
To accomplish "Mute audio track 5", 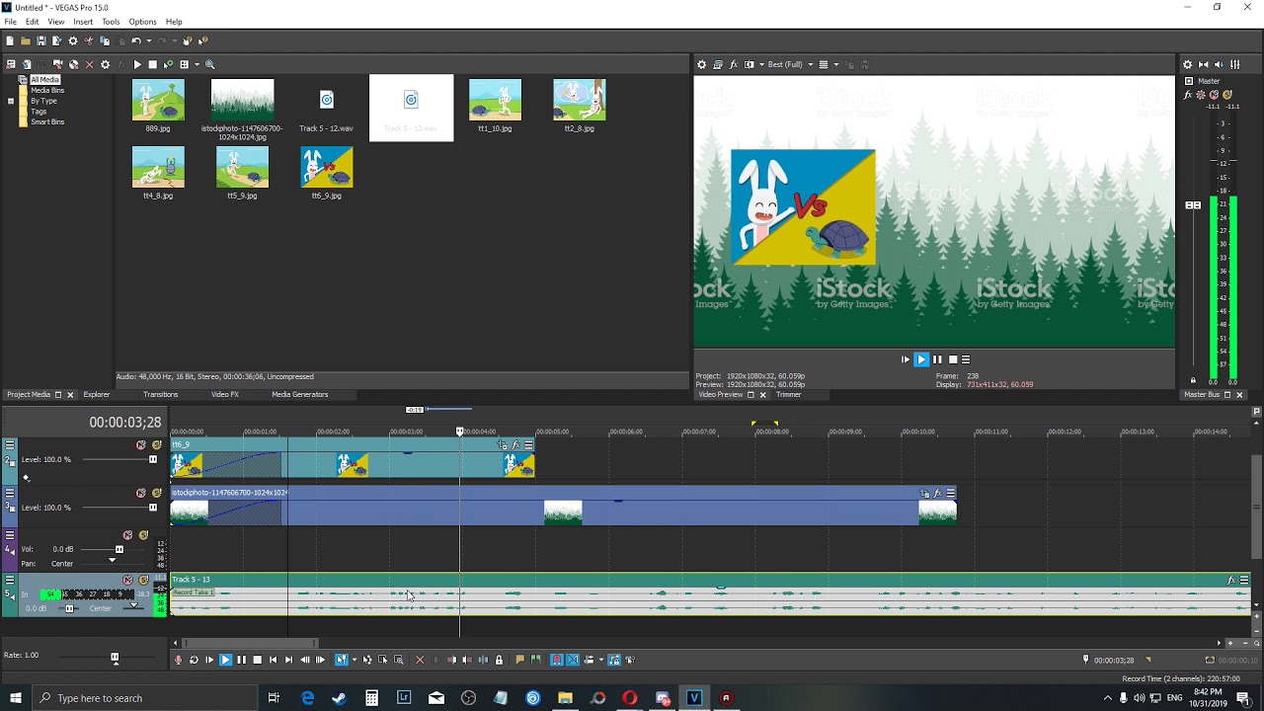I will (127, 580).
